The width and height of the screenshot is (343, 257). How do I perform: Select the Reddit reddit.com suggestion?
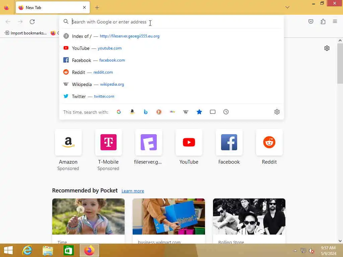(171, 72)
